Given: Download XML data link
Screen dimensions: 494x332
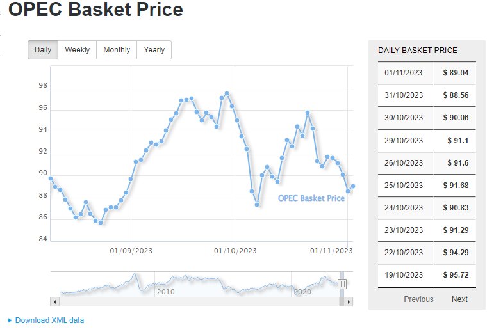Looking at the screenshot, I should tap(49, 320).
